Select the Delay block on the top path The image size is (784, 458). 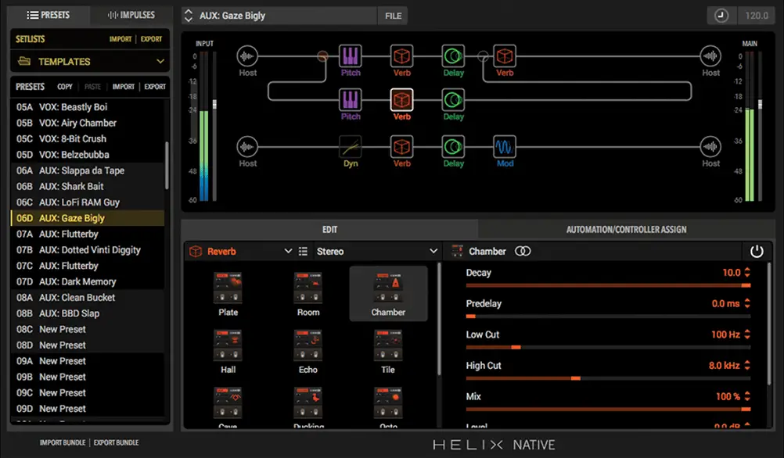(453, 56)
